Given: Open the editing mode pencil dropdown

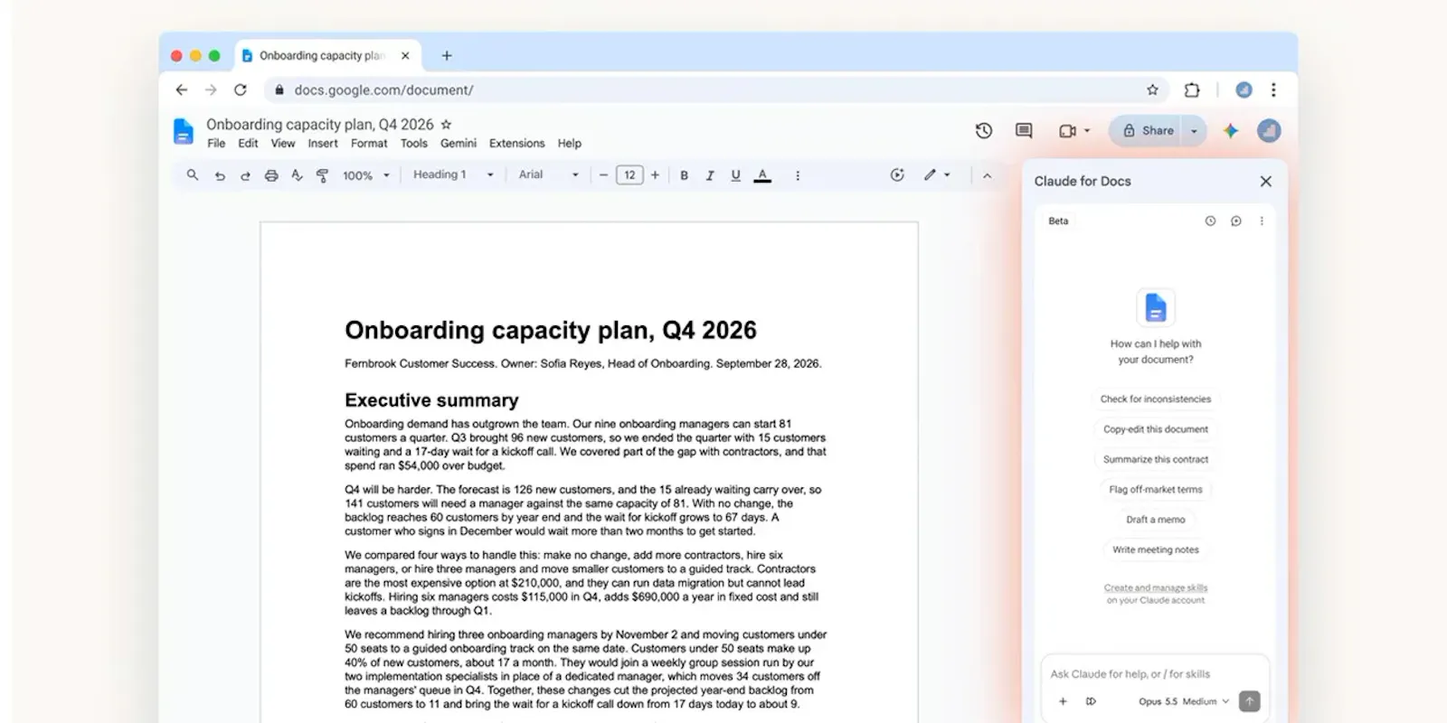Looking at the screenshot, I should 937,175.
